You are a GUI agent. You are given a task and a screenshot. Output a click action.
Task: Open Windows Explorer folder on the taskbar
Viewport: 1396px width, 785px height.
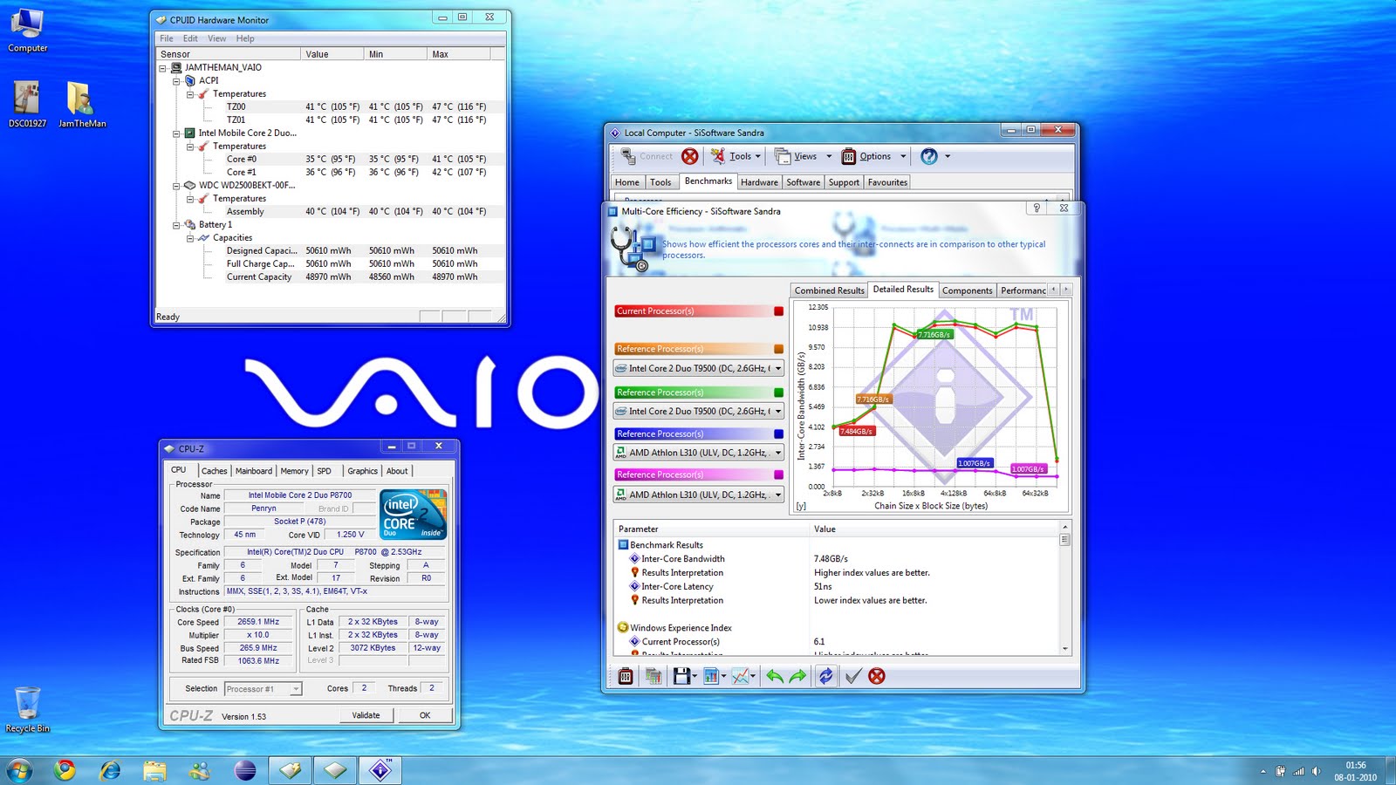tap(154, 770)
